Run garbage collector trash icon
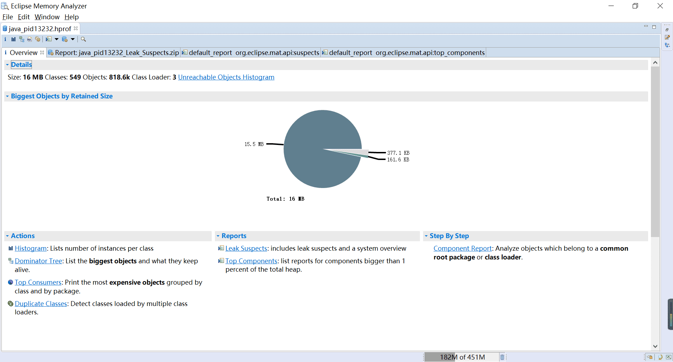The width and height of the screenshot is (673, 362). coord(502,357)
